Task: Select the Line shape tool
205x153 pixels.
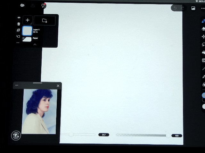Action: (204, 69)
